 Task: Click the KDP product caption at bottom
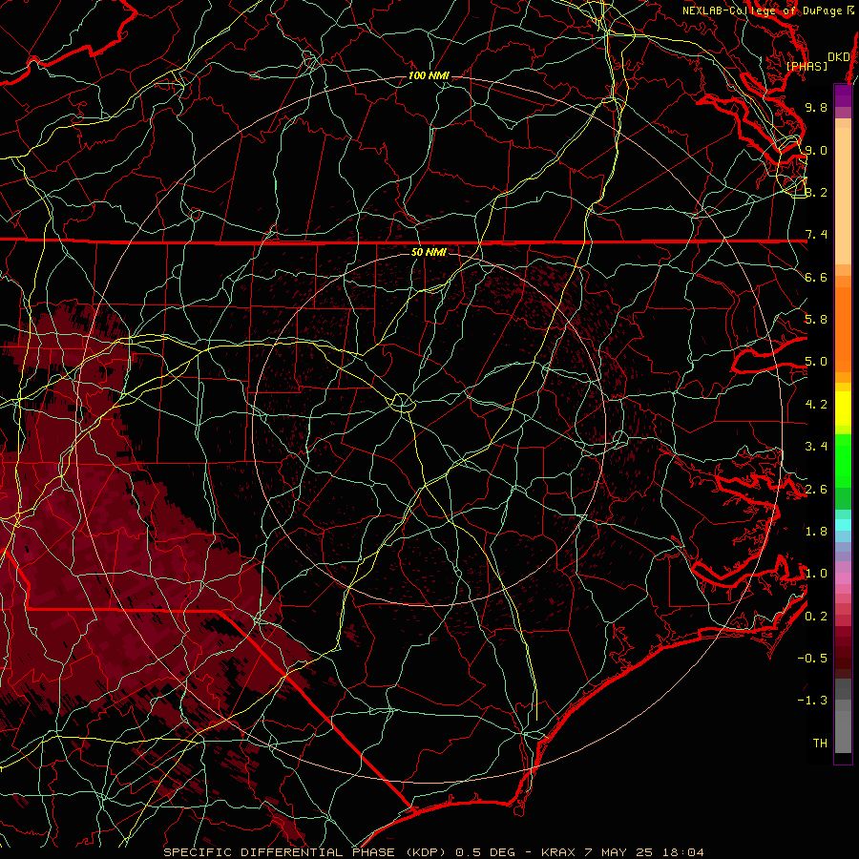434,852
